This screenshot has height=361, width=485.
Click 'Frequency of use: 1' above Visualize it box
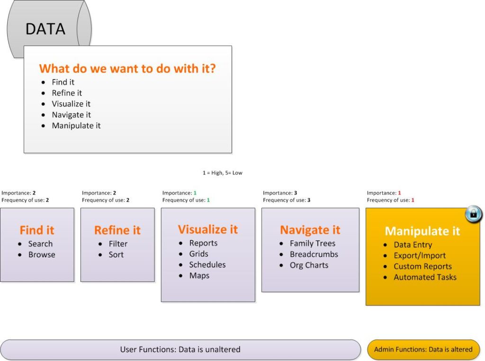tap(186, 200)
